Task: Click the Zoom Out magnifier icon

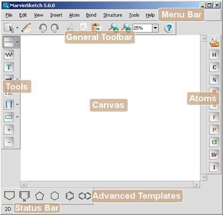Action: pyautogui.click(x=126, y=28)
